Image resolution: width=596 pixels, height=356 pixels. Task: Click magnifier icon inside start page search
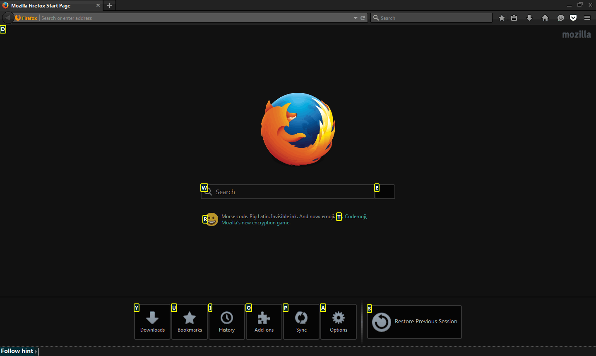pyautogui.click(x=208, y=192)
